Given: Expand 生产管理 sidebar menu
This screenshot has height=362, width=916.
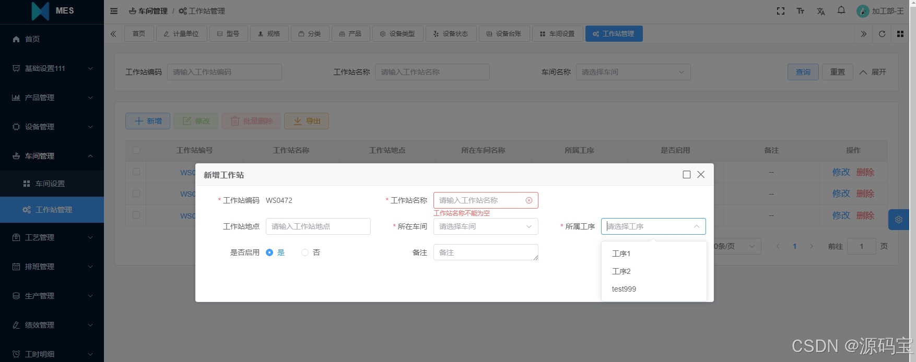Looking at the screenshot, I should 52,296.
